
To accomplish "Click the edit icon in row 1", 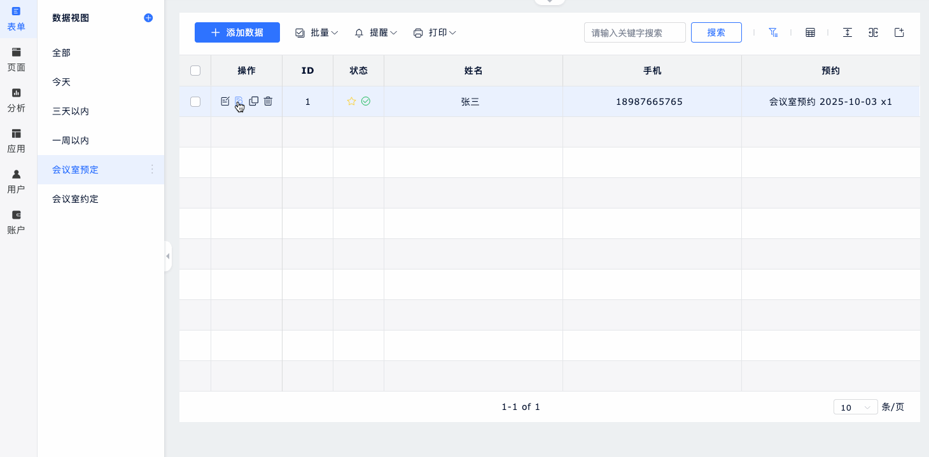I will tap(225, 101).
